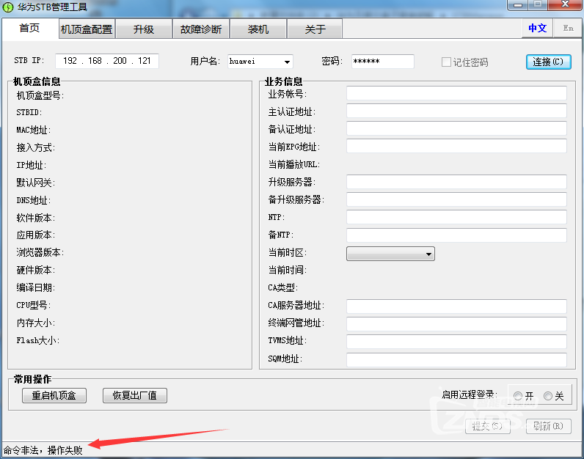Focus the 密码 password field

[x=382, y=62]
